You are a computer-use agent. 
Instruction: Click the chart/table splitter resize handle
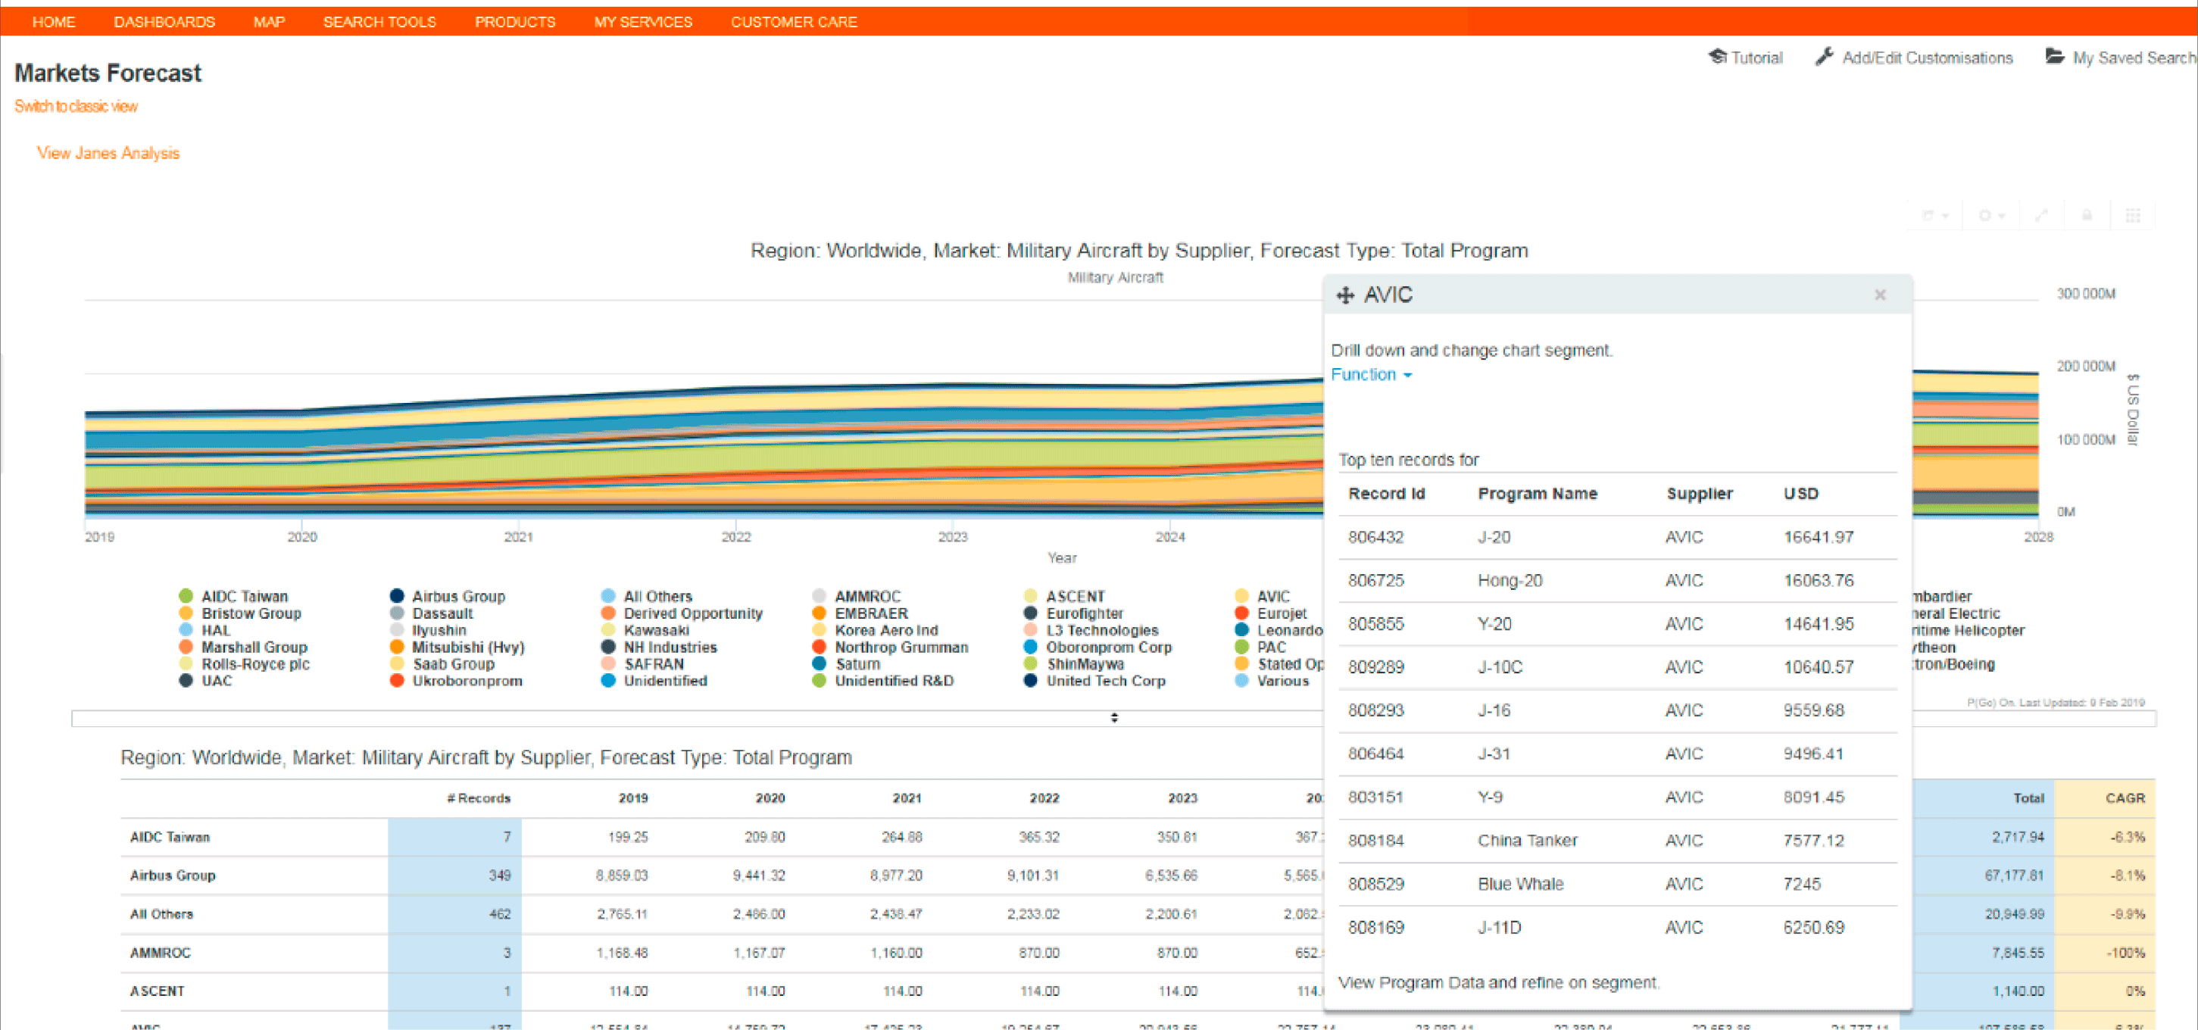click(1113, 719)
